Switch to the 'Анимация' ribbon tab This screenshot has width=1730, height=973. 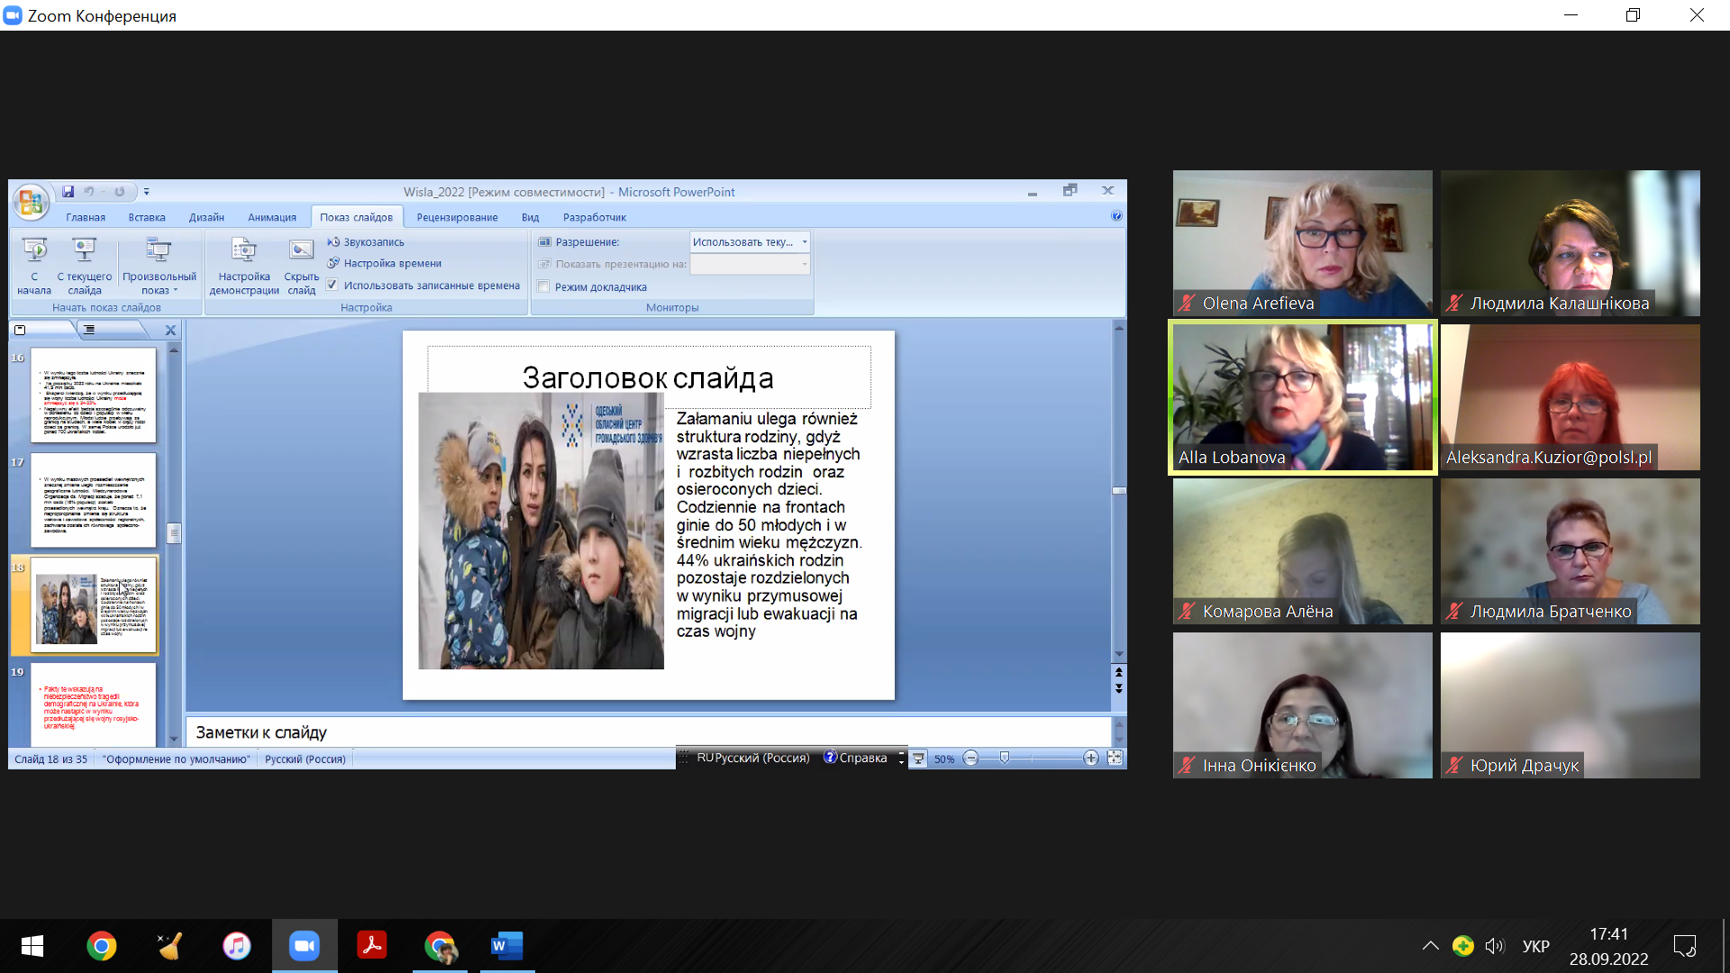tap(271, 217)
